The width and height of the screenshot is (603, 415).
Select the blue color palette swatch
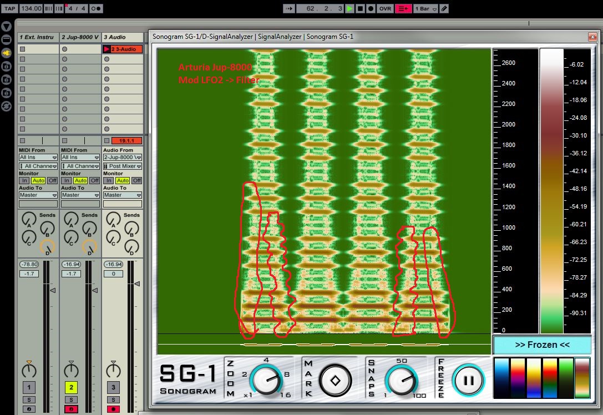(502, 378)
